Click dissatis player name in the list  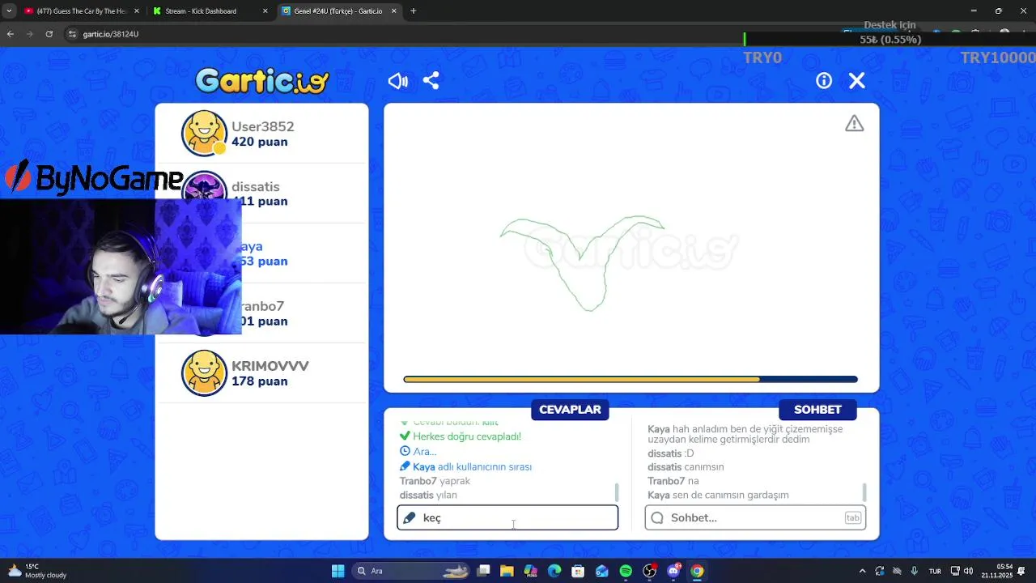256,187
